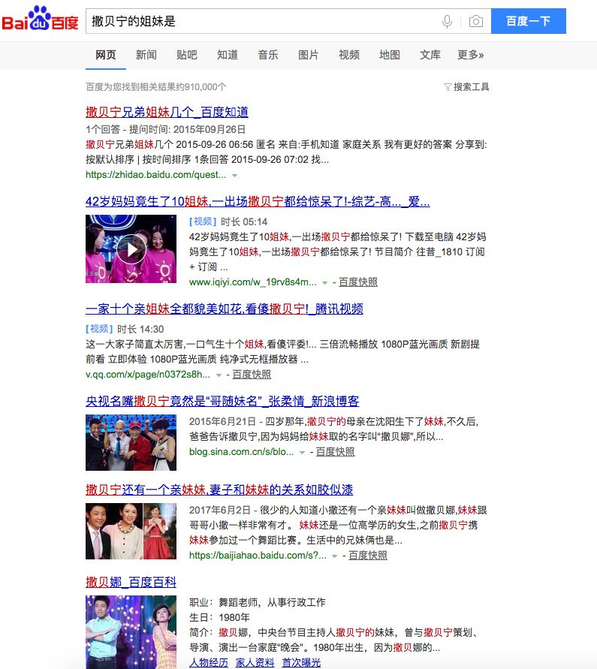
Task: Click URL https://zhidao.baidu.com/quest...
Action: (155, 175)
